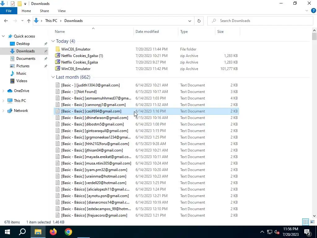
Task: Click the Network icon in sidebar
Action: click(10, 111)
